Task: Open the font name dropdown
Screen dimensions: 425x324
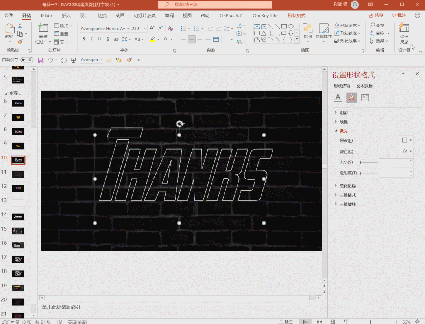Action: point(128,29)
